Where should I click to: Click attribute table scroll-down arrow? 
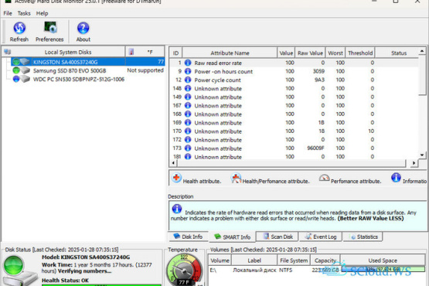click(422, 155)
